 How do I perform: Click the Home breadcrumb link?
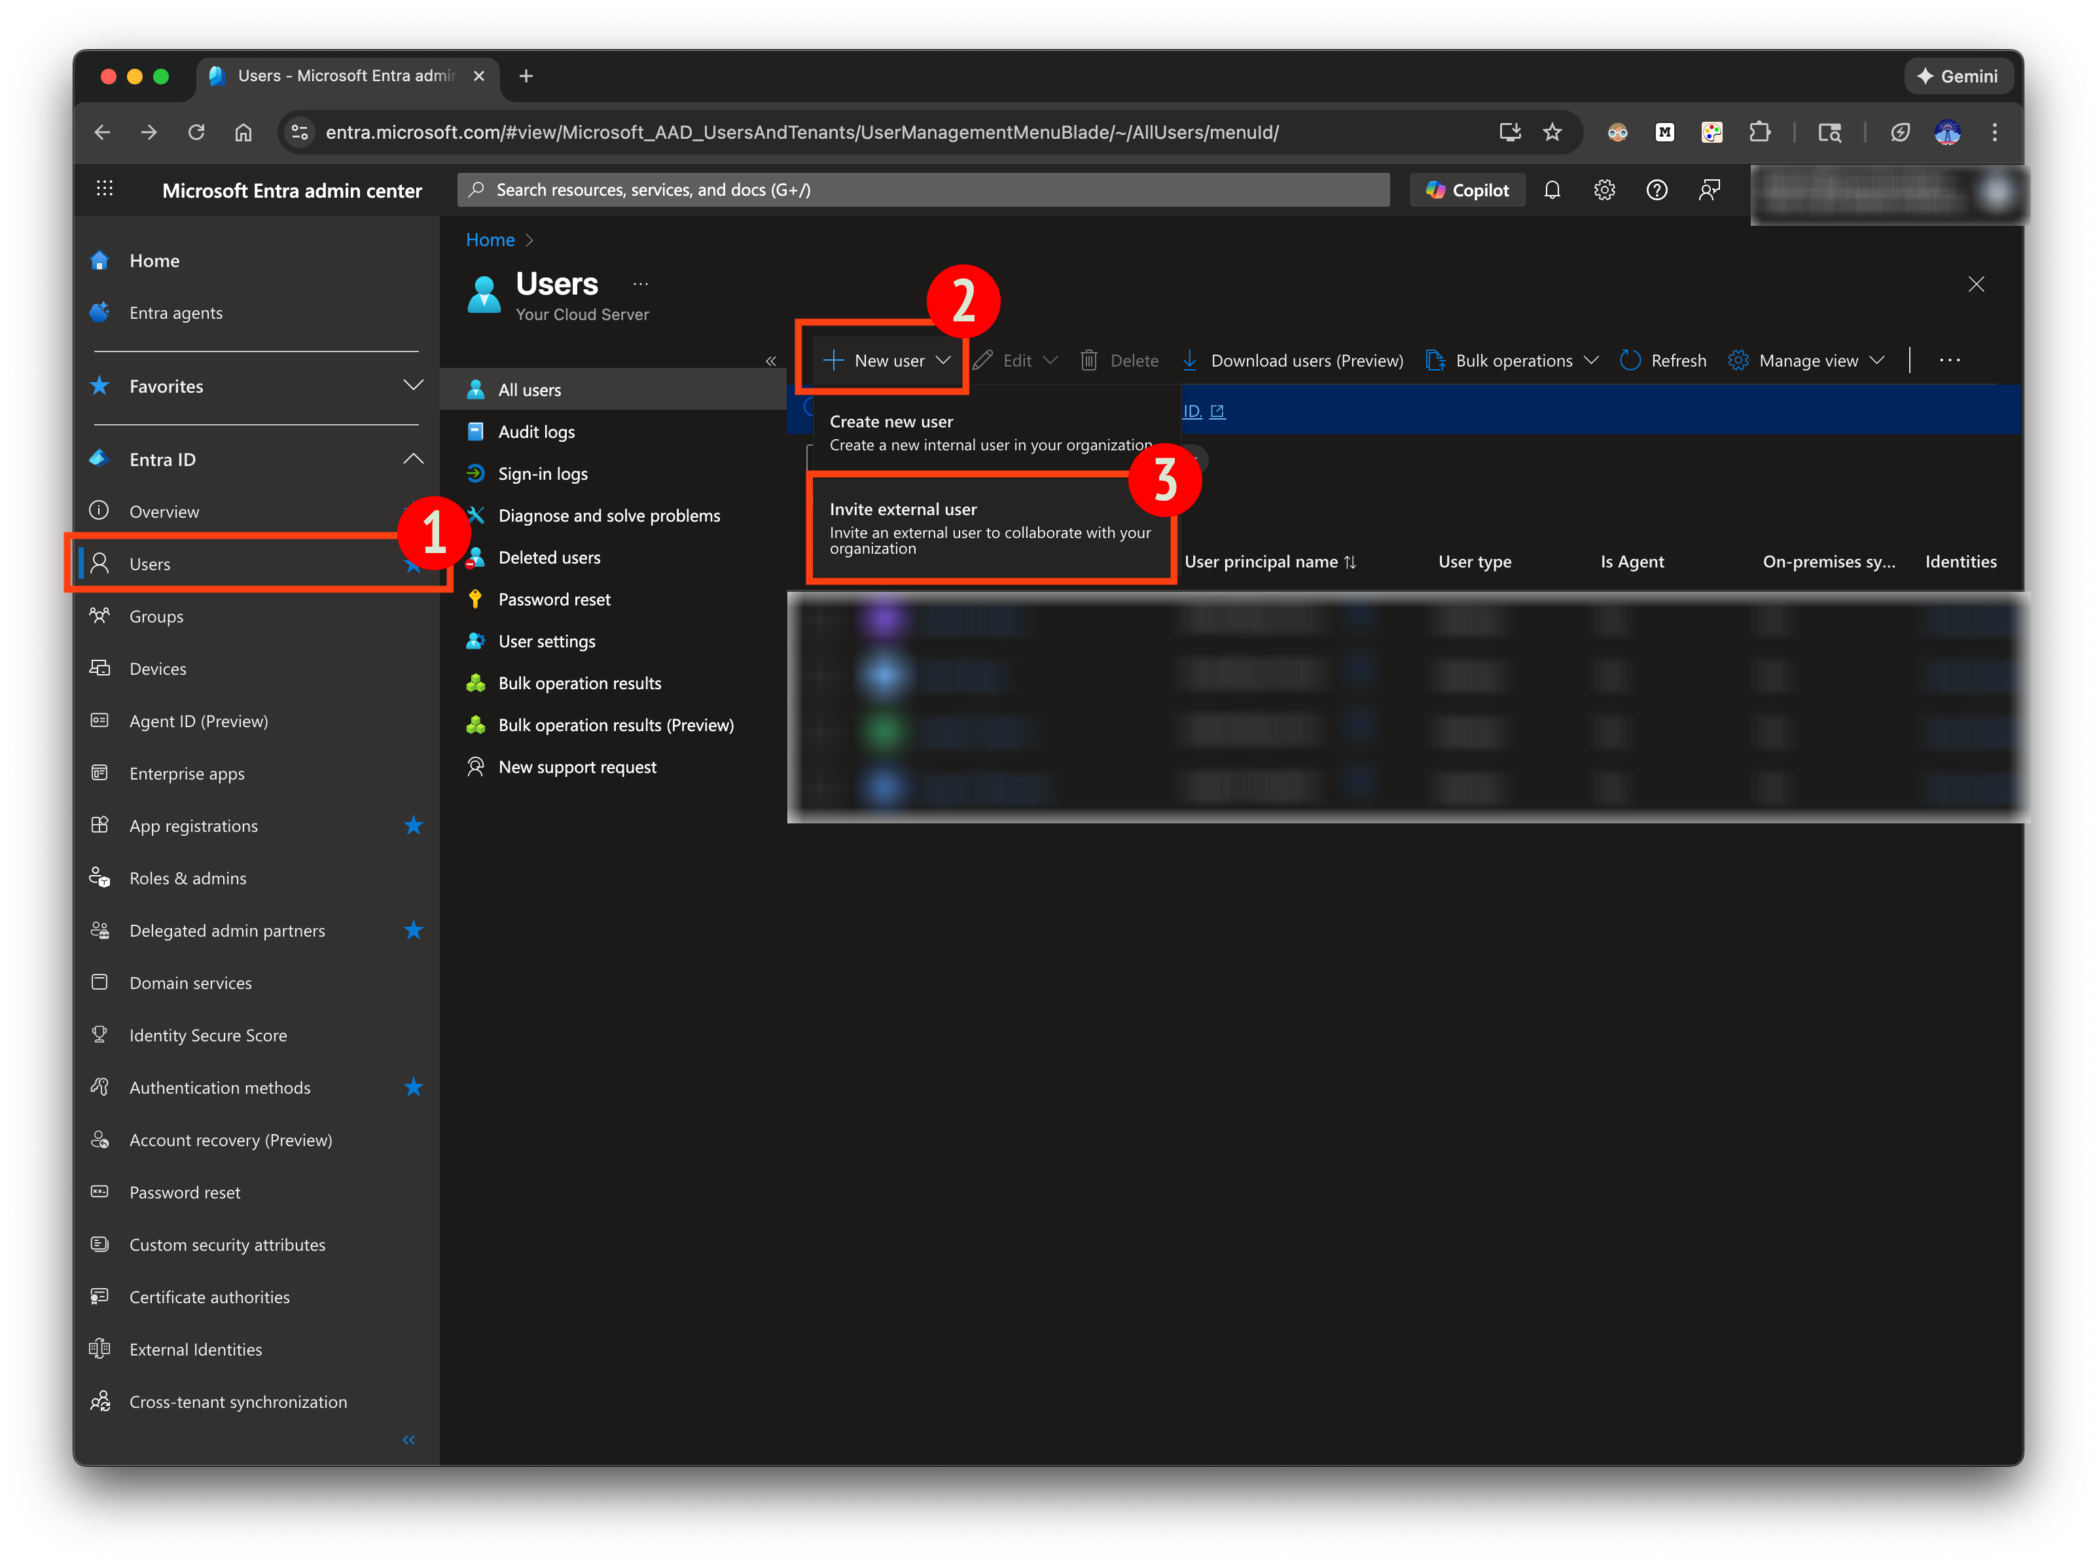pos(490,240)
